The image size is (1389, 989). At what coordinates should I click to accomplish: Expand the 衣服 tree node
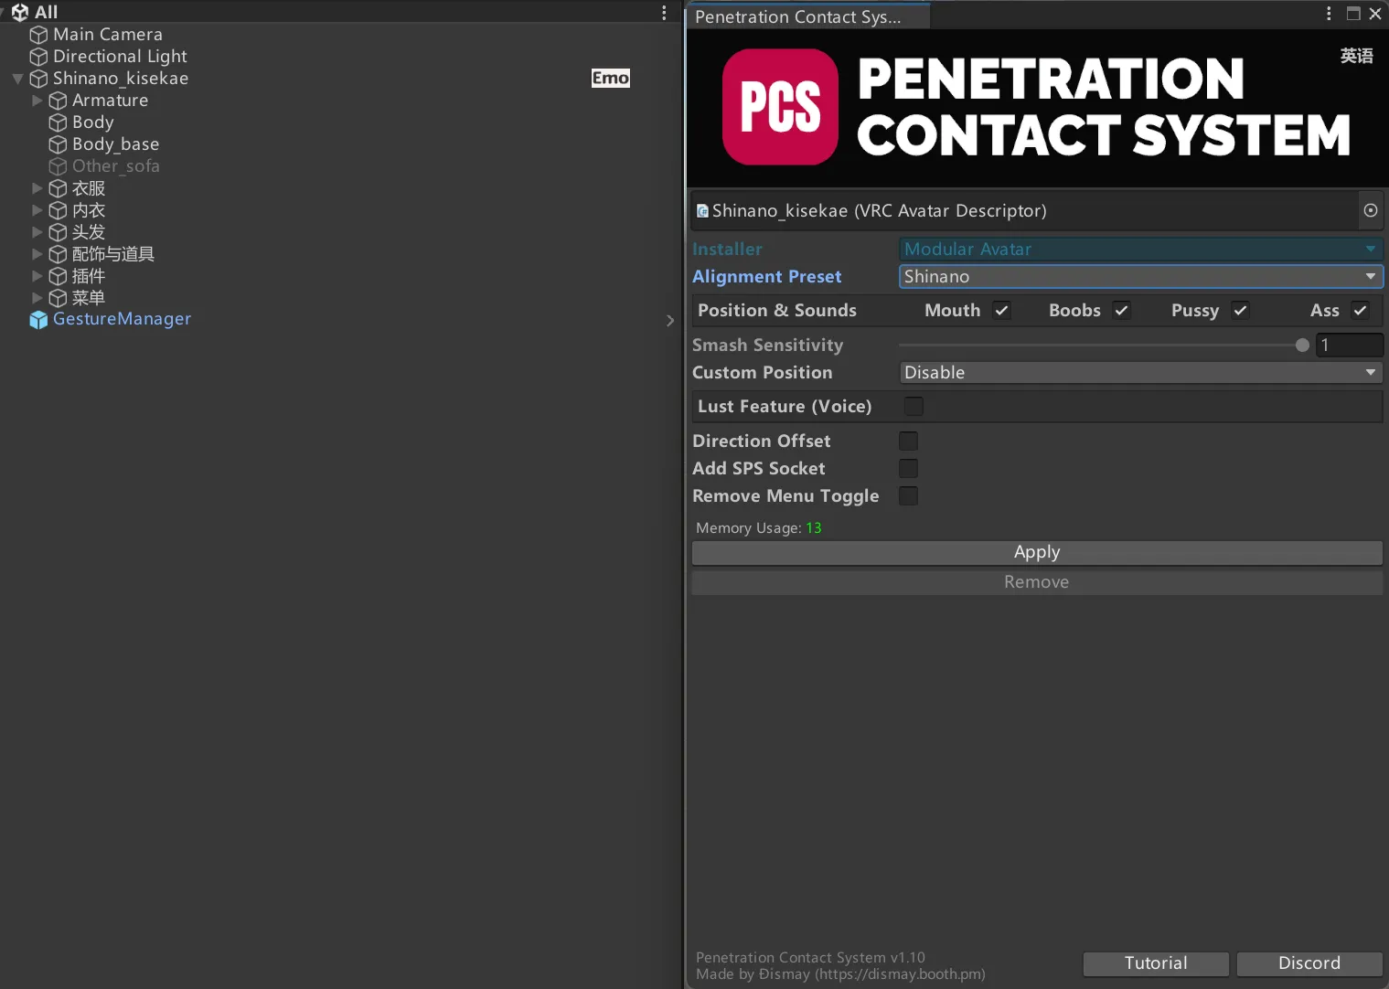point(37,188)
